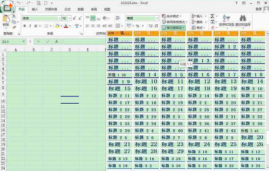This screenshot has height=171, width=269.
Task: Click the Percent Style icon
Action: tap(138, 26)
